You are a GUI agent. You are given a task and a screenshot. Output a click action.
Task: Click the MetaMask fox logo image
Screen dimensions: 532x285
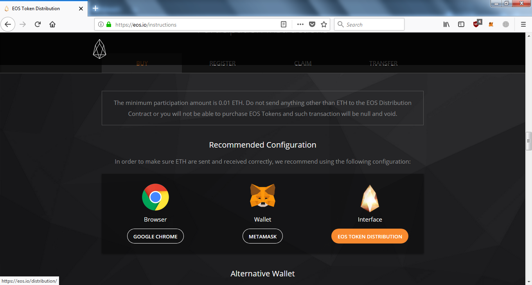click(x=262, y=196)
